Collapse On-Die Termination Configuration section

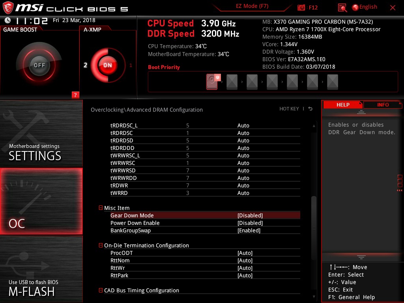[101, 245]
